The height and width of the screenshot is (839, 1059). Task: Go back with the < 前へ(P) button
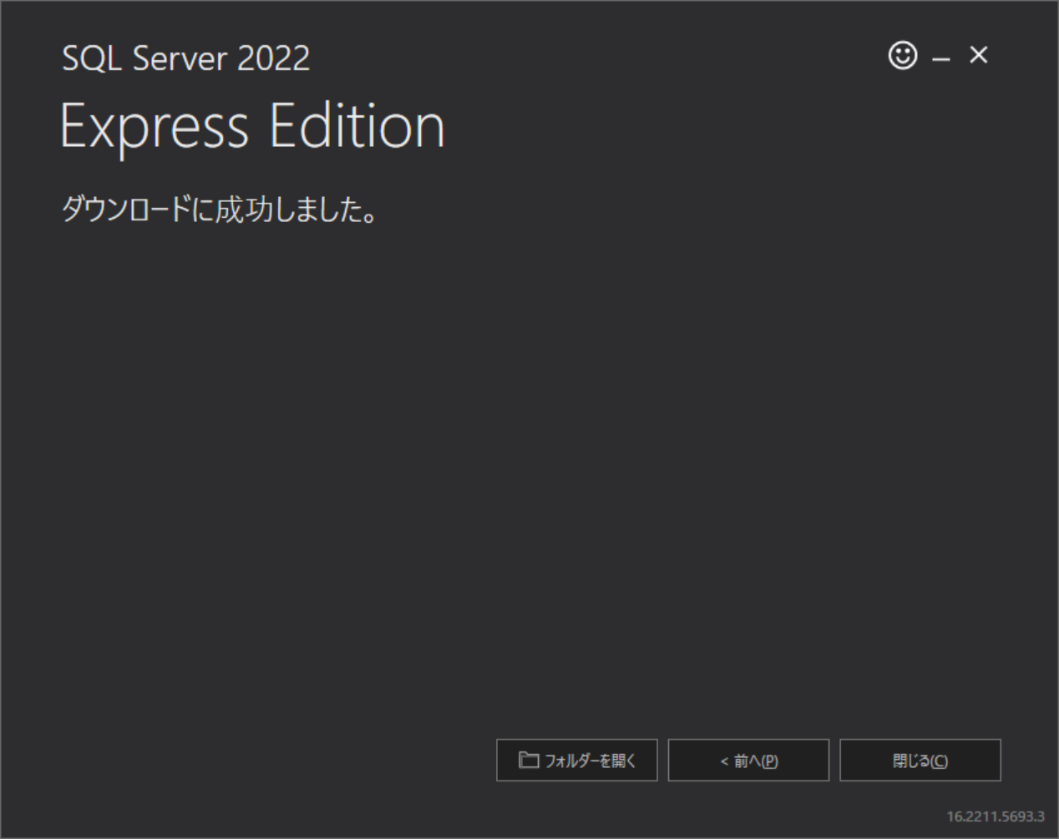(x=748, y=760)
